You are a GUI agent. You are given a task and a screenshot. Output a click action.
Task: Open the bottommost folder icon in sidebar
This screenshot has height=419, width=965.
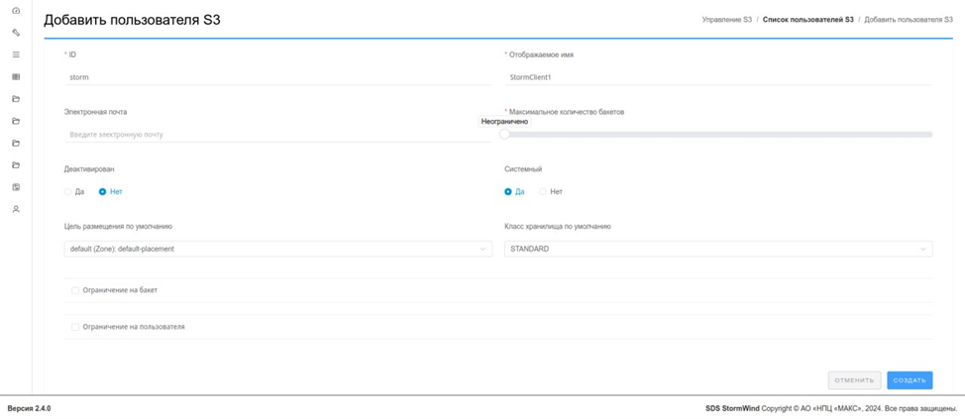point(16,164)
